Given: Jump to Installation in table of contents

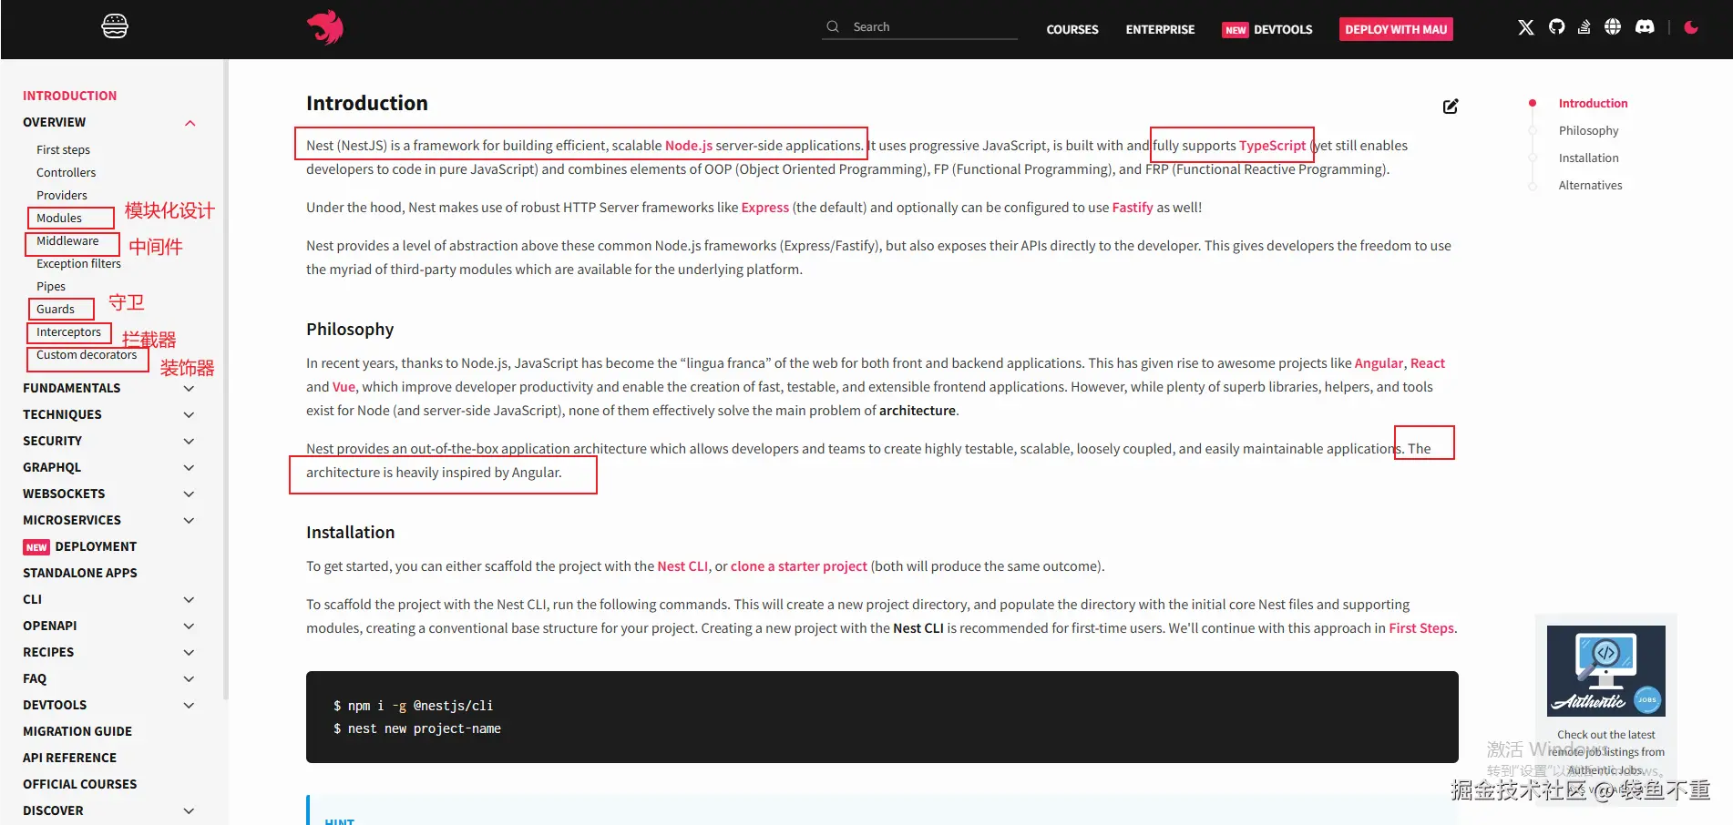Looking at the screenshot, I should tap(1588, 158).
